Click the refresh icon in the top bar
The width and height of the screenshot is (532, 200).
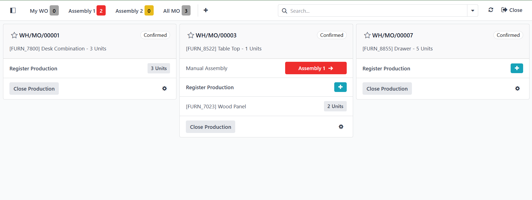click(x=491, y=10)
